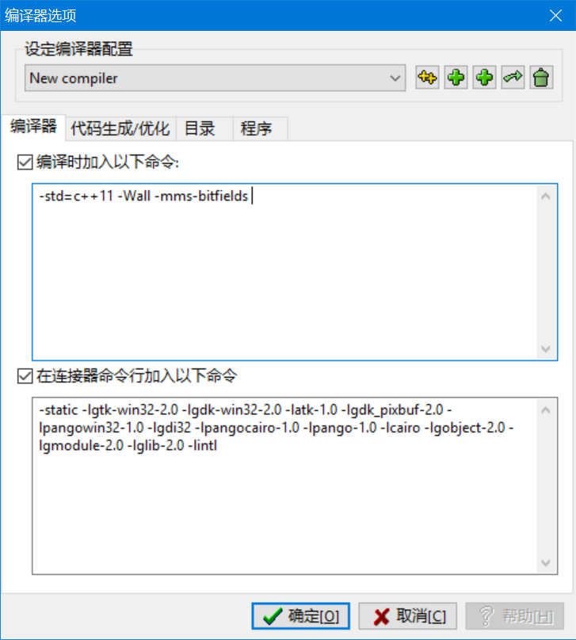Screen dimensions: 576x640
Task: Uncheck the 在连接器命令行加入以下命令 option
Action: coord(25,376)
